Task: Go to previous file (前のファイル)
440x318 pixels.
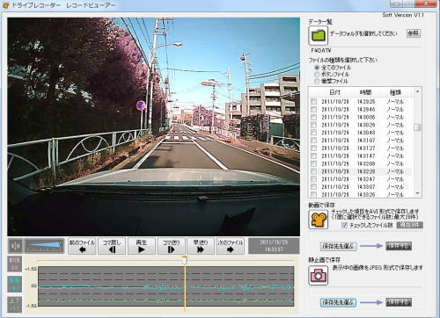Action: pyautogui.click(x=82, y=246)
